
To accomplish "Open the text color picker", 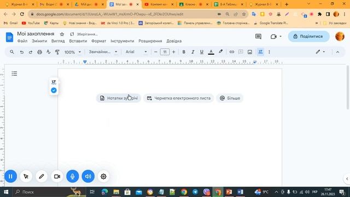I will click(x=211, y=52).
